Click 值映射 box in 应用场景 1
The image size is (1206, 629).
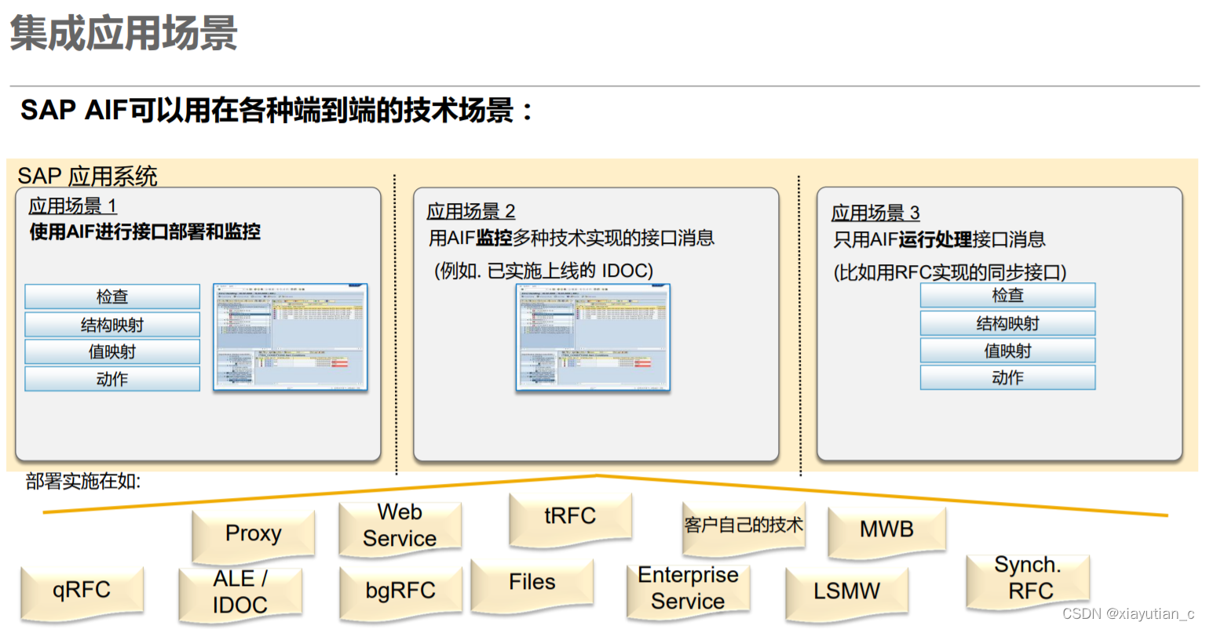click(x=112, y=351)
